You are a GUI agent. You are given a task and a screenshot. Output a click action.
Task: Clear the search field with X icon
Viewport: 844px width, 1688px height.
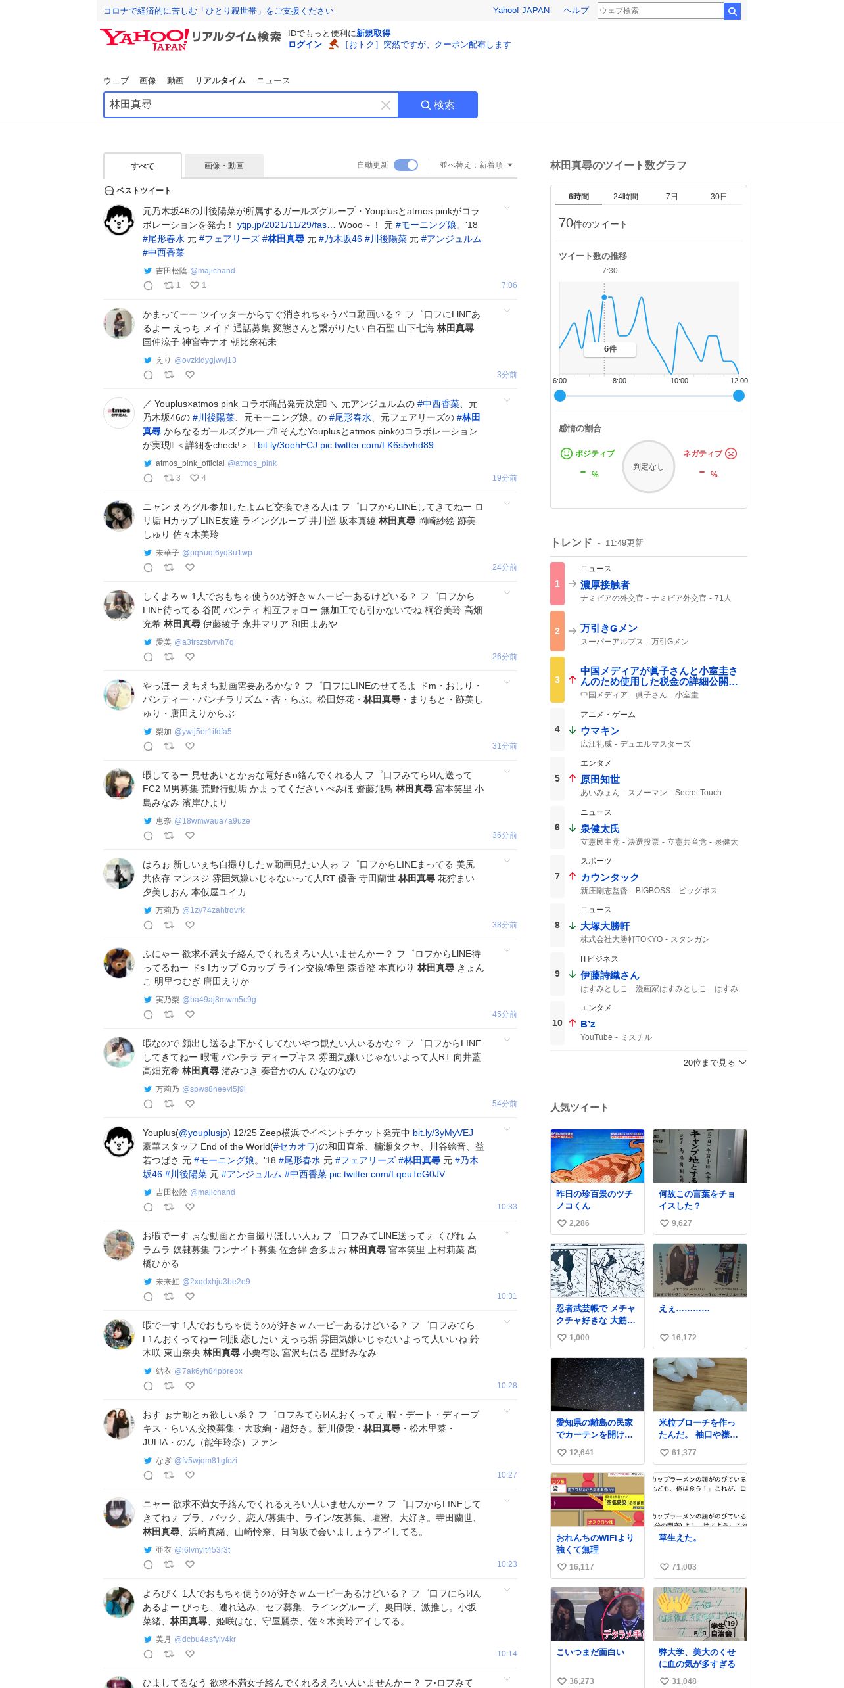pyautogui.click(x=386, y=105)
